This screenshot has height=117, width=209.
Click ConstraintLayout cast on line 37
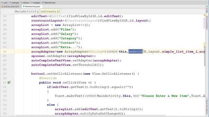click(82, 20)
